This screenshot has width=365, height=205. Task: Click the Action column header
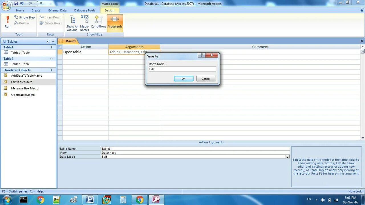pos(86,47)
